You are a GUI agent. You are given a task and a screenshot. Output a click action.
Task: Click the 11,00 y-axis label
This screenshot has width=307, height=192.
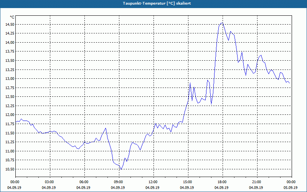pyautogui.click(x=9, y=151)
